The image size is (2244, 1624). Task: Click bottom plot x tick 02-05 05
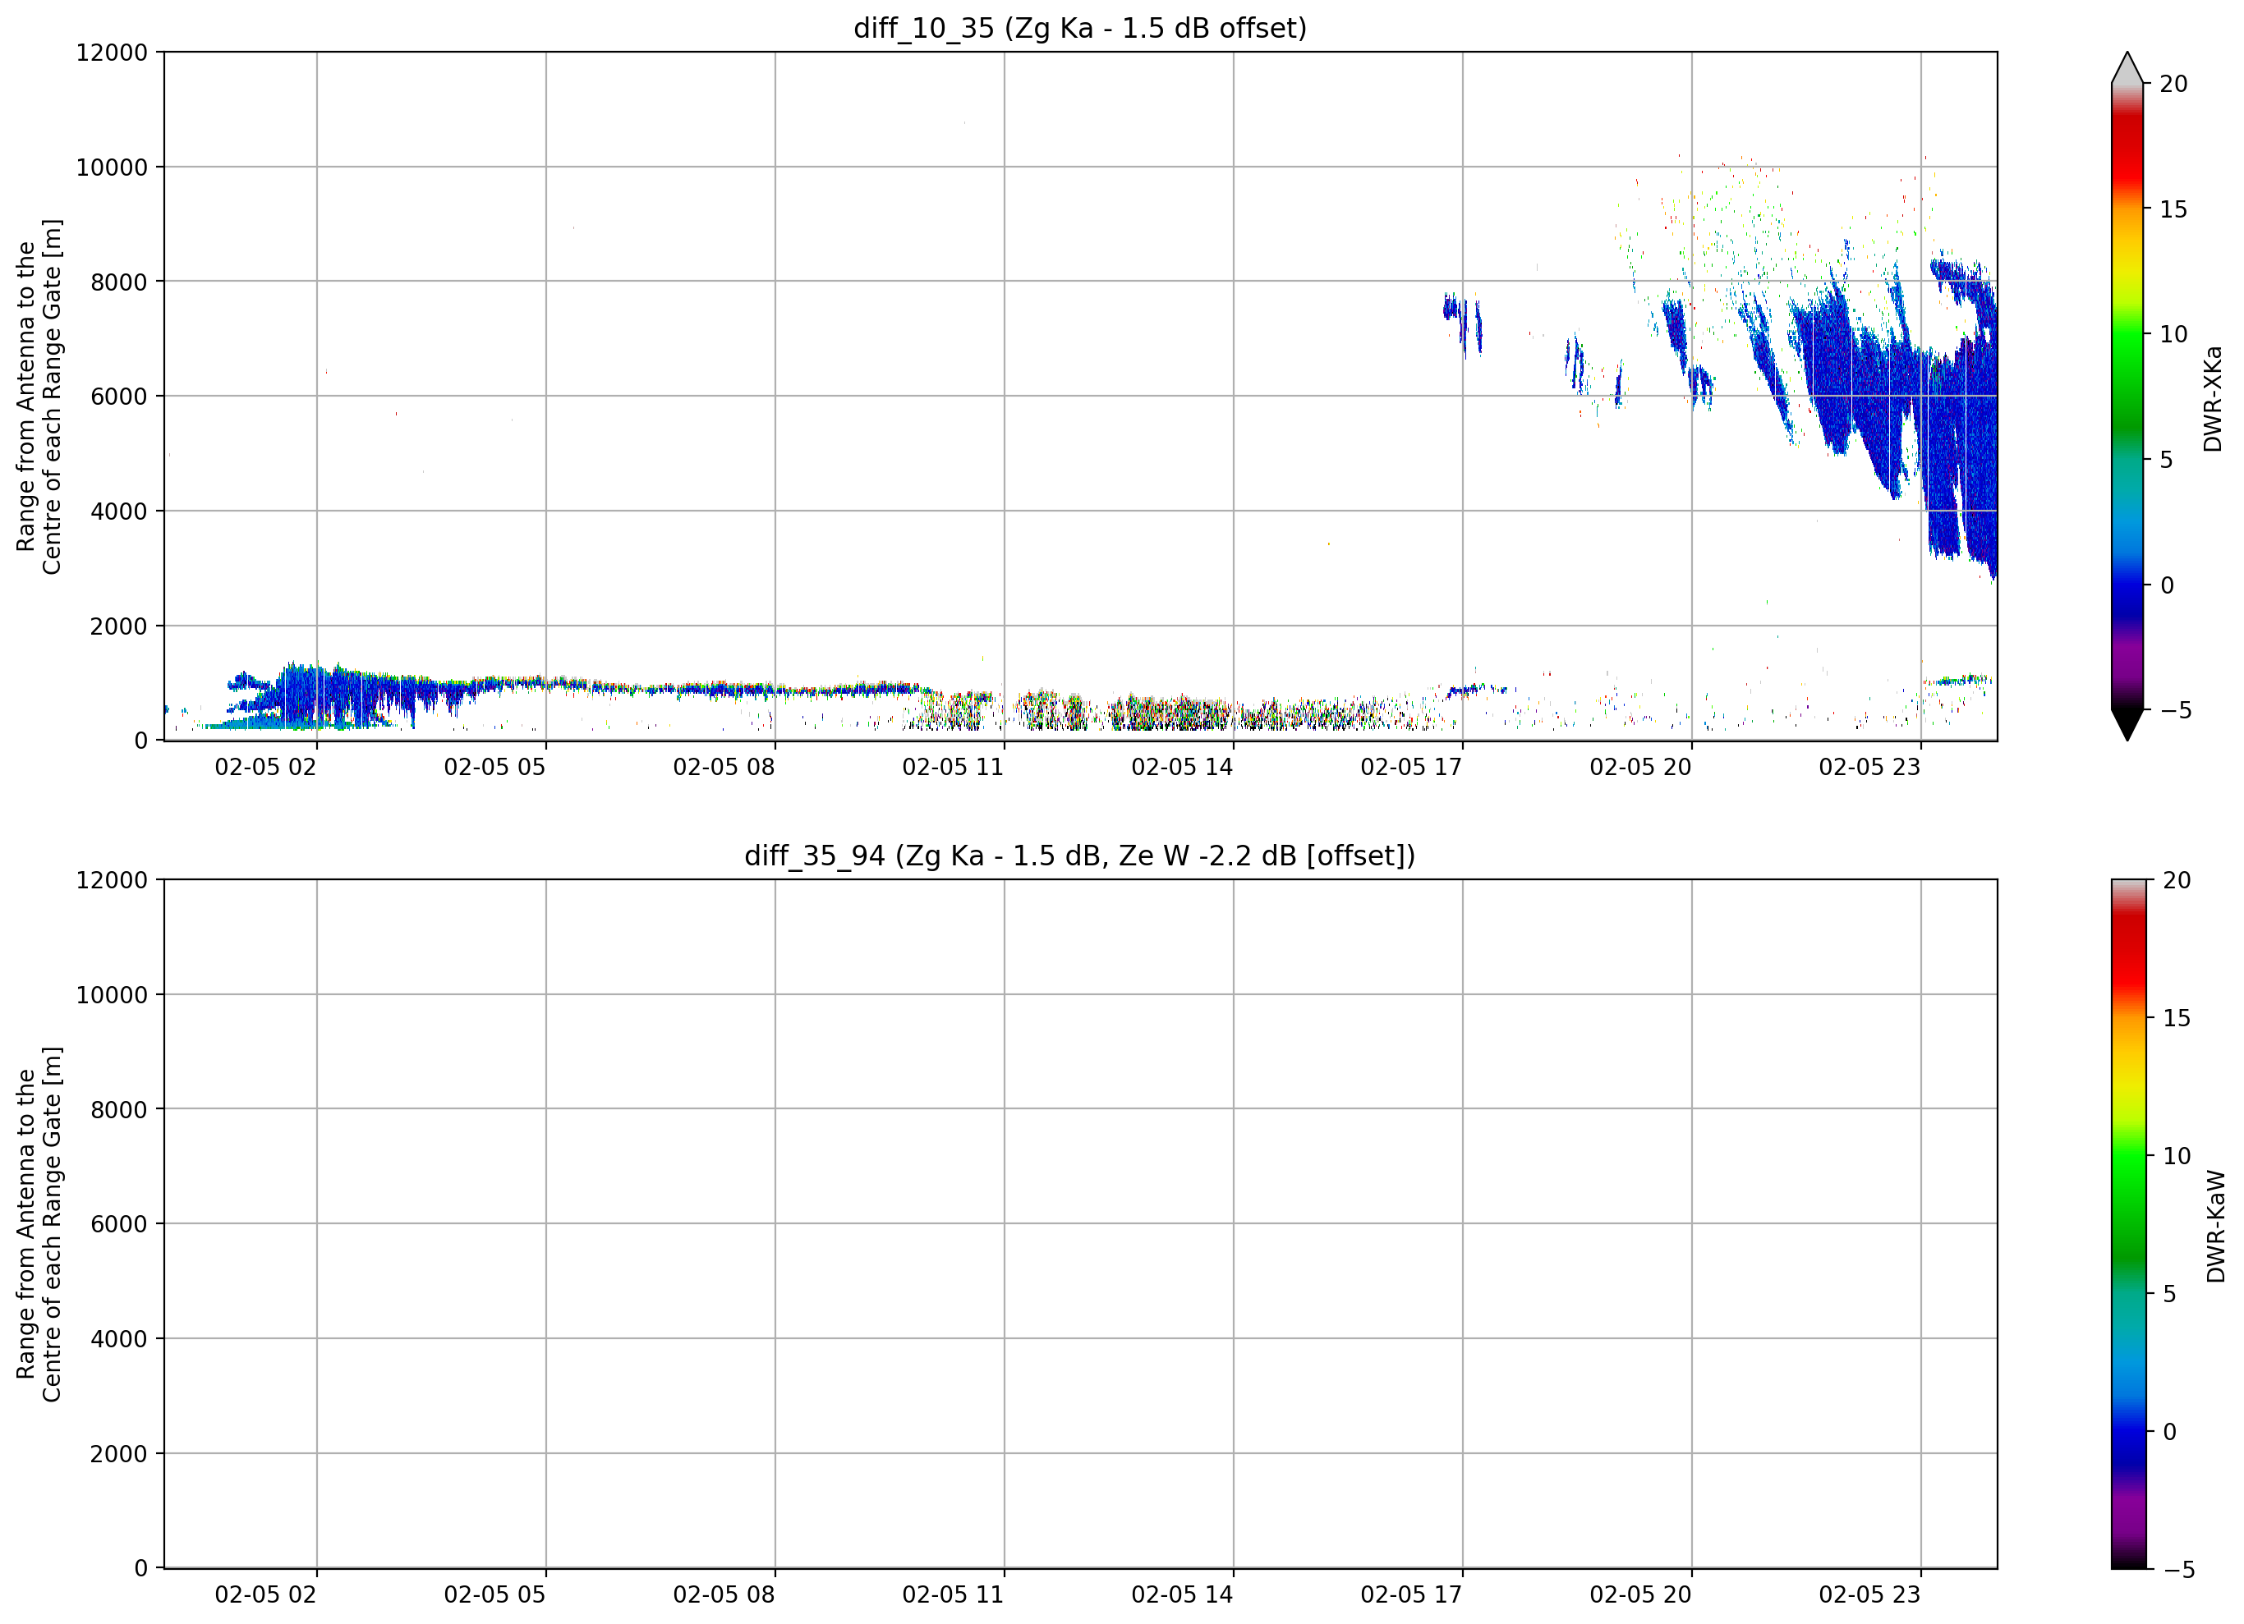click(494, 1595)
